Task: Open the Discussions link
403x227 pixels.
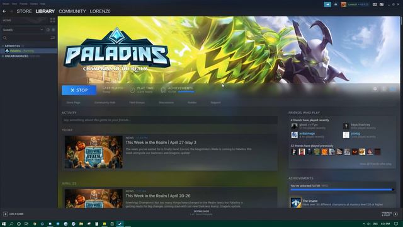Action: [x=166, y=102]
